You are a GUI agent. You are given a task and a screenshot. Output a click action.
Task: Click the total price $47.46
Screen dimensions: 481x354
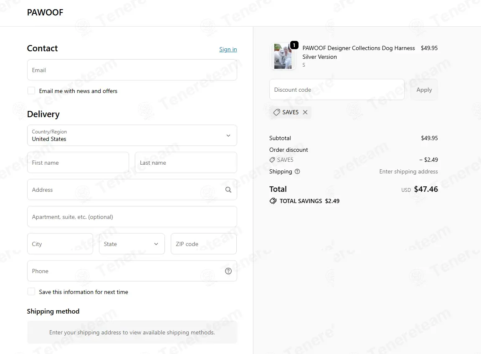coord(426,189)
